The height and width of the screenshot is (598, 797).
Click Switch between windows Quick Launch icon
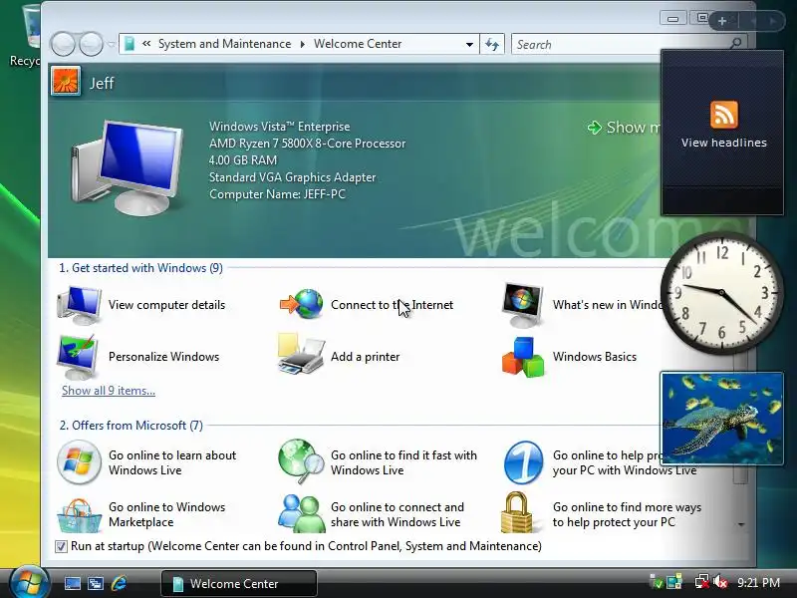[x=95, y=583]
